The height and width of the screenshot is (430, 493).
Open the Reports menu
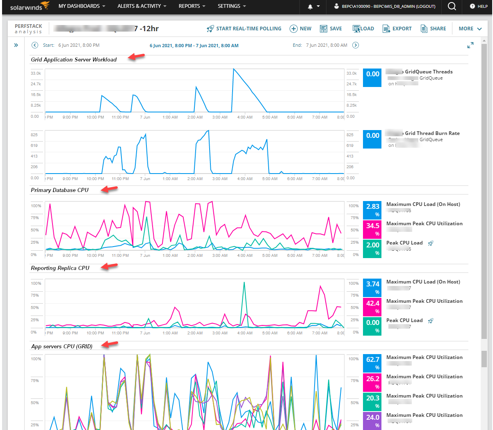click(x=192, y=6)
